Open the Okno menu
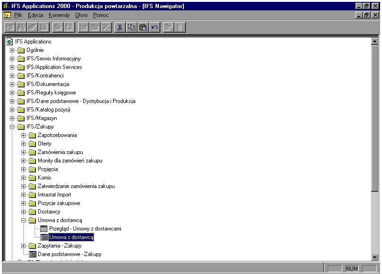This screenshot has height=274, width=382. (81, 15)
